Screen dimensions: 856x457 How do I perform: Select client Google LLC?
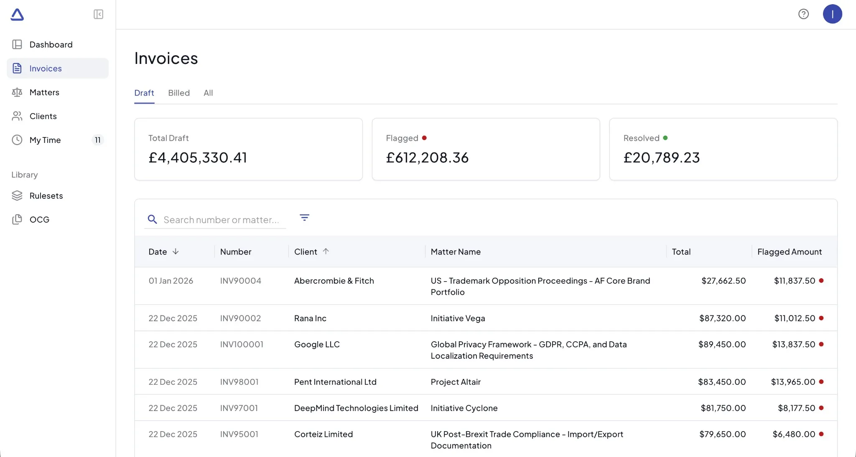[317, 344]
